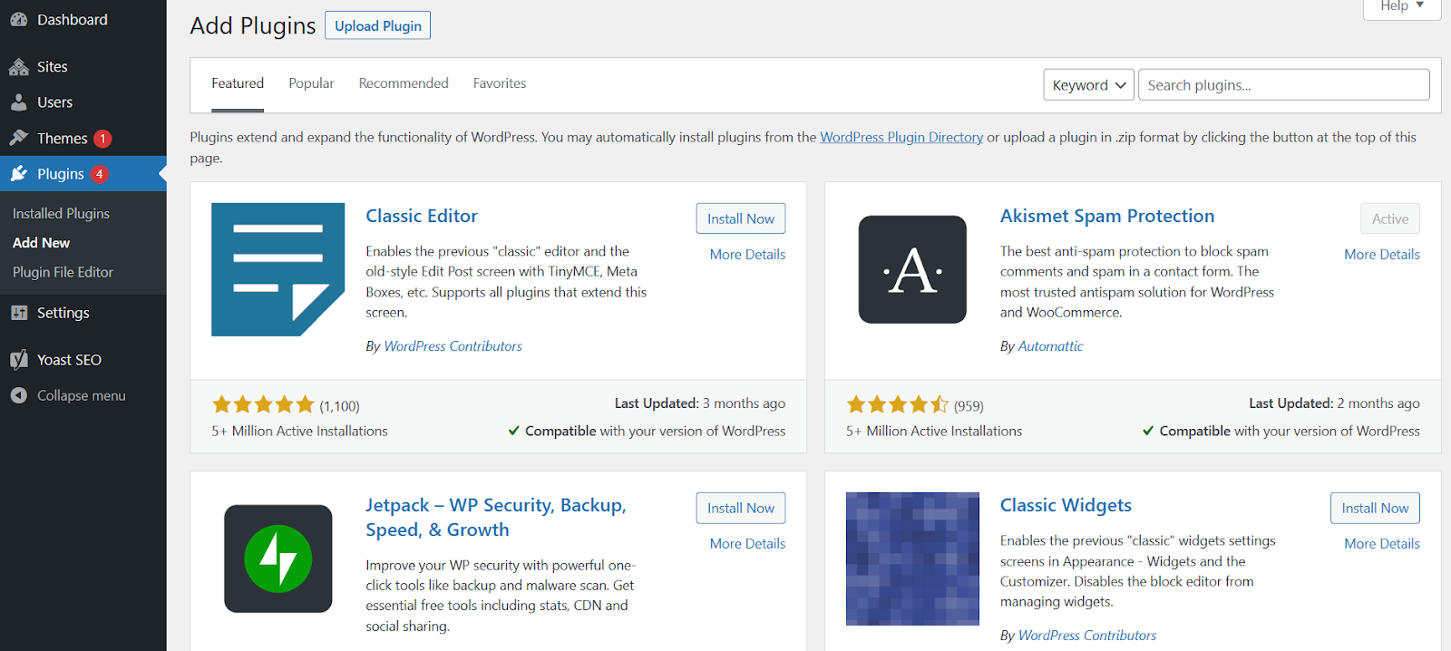Open the WordPress Plugin Directory link
The image size is (1451, 651).
coord(901,137)
